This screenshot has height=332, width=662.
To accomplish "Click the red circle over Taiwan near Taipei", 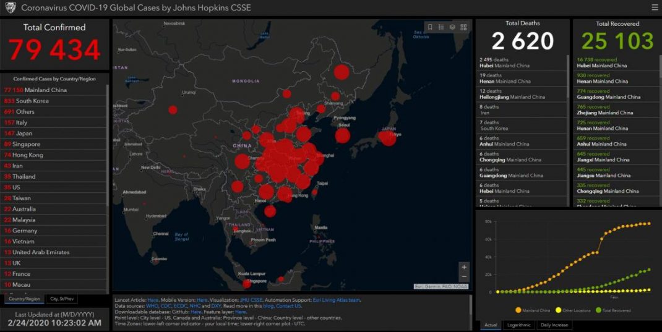I will click(314, 192).
